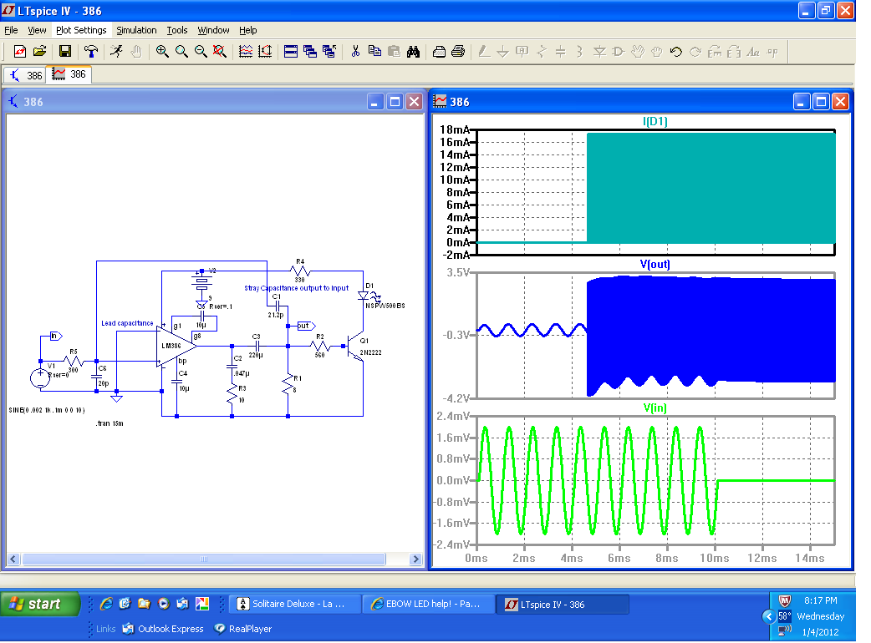
Task: Select the Capacitor tool
Action: pyautogui.click(x=561, y=52)
